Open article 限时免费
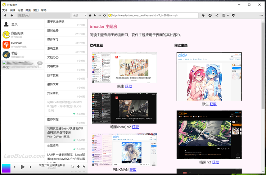Image resolution: width=266 pixels, height=175 pixels. click(66, 32)
